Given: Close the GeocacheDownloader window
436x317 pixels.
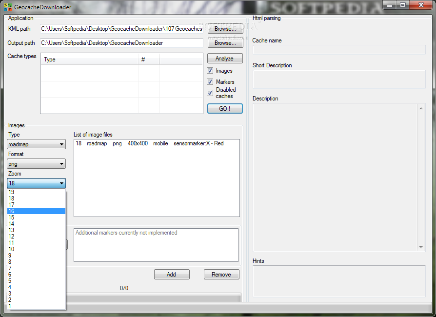Looking at the screenshot, I should click(421, 5).
